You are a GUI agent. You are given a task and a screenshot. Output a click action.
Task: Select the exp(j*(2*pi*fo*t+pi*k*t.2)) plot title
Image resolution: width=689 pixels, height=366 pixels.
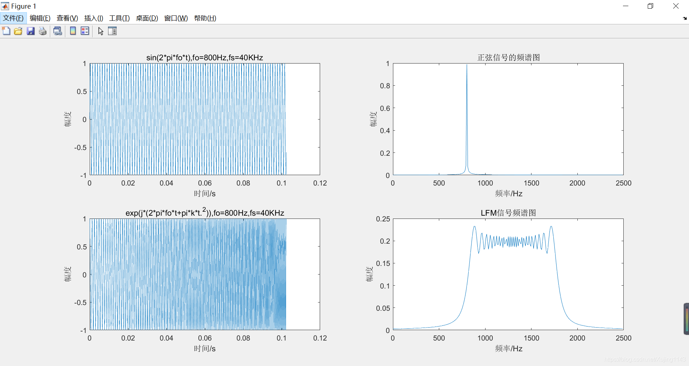pyautogui.click(x=205, y=212)
